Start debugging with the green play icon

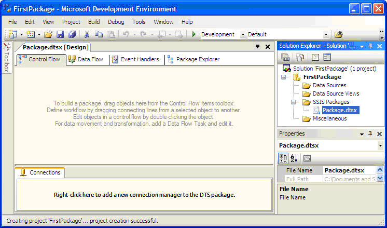[x=193, y=34]
